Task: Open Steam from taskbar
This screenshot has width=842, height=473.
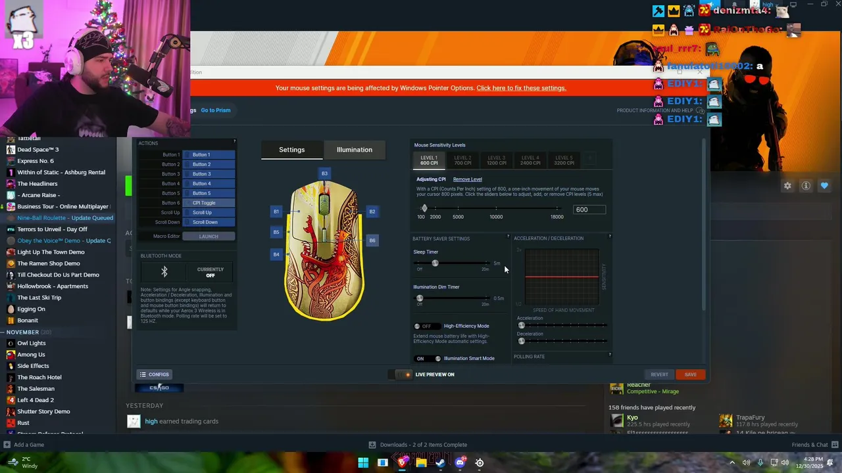Action: 440,462
